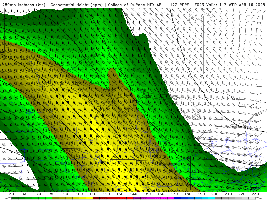267x200 pixels.
Task: Select the 120 label on the color scale
Action: pos(106,194)
